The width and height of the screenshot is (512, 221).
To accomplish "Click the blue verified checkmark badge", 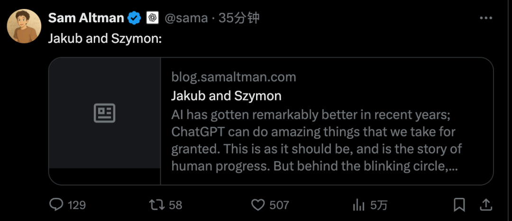I will click(135, 18).
